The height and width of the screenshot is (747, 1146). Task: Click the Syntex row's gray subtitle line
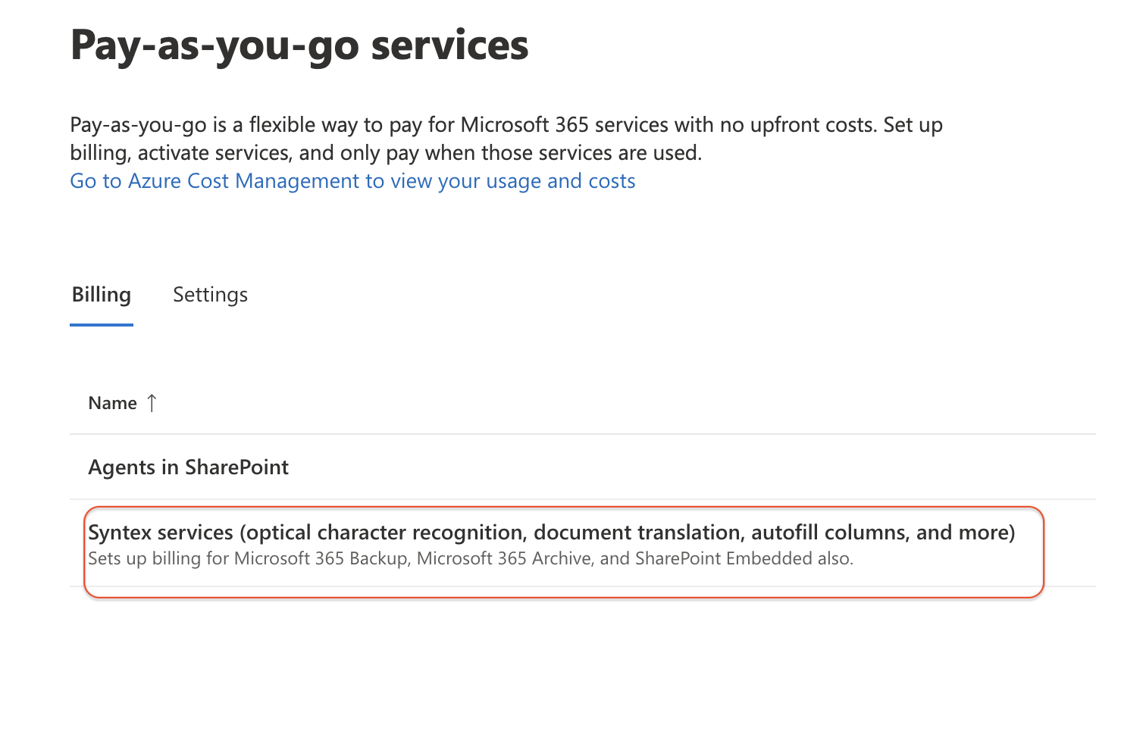(470, 559)
